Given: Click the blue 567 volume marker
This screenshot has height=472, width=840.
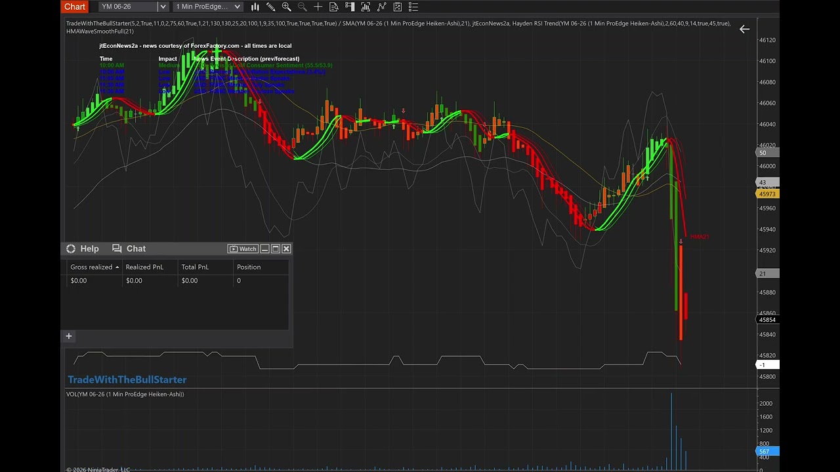Looking at the screenshot, I should [767, 451].
